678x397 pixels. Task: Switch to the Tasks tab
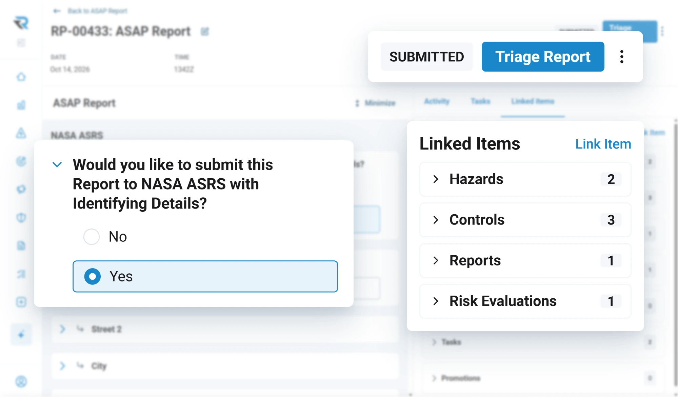point(480,101)
